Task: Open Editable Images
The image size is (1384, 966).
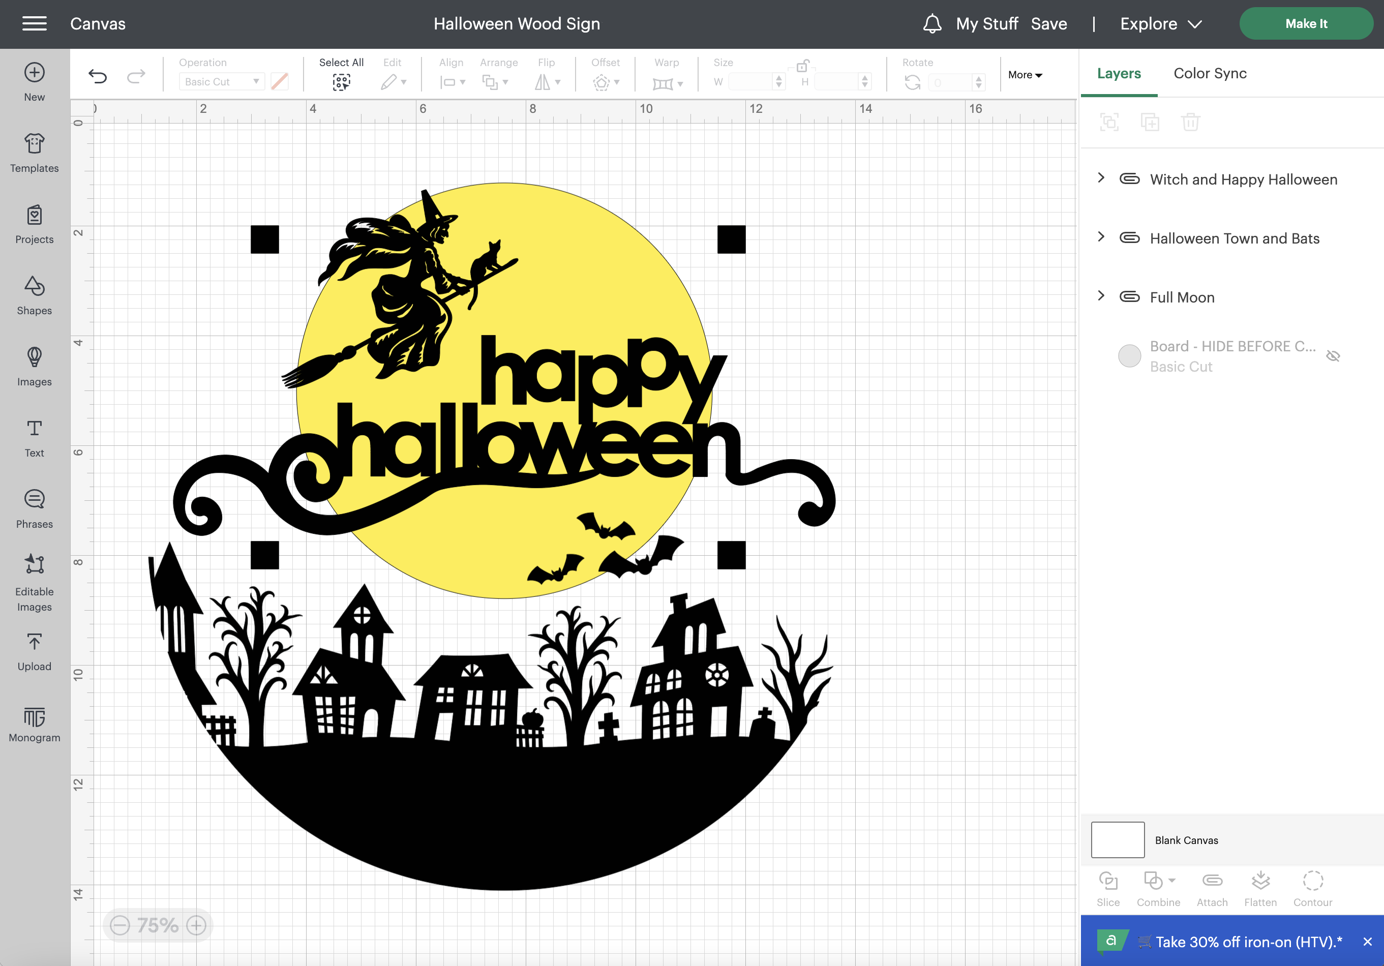Action: pos(35,583)
